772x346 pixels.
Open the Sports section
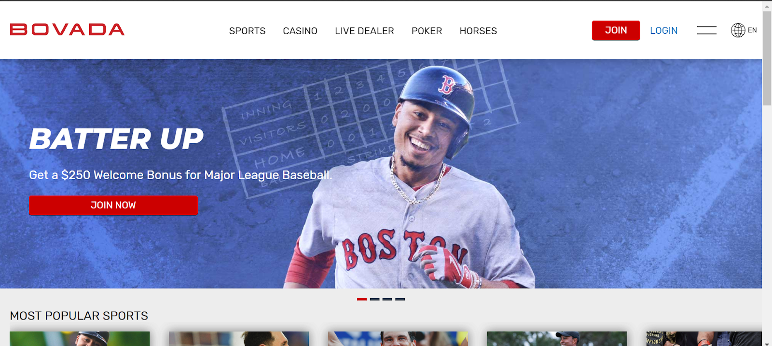[247, 31]
